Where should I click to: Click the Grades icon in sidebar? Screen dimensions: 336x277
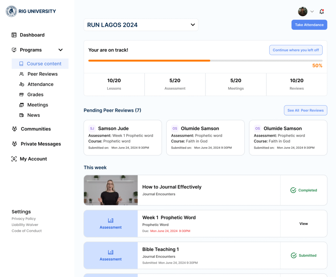(22, 95)
